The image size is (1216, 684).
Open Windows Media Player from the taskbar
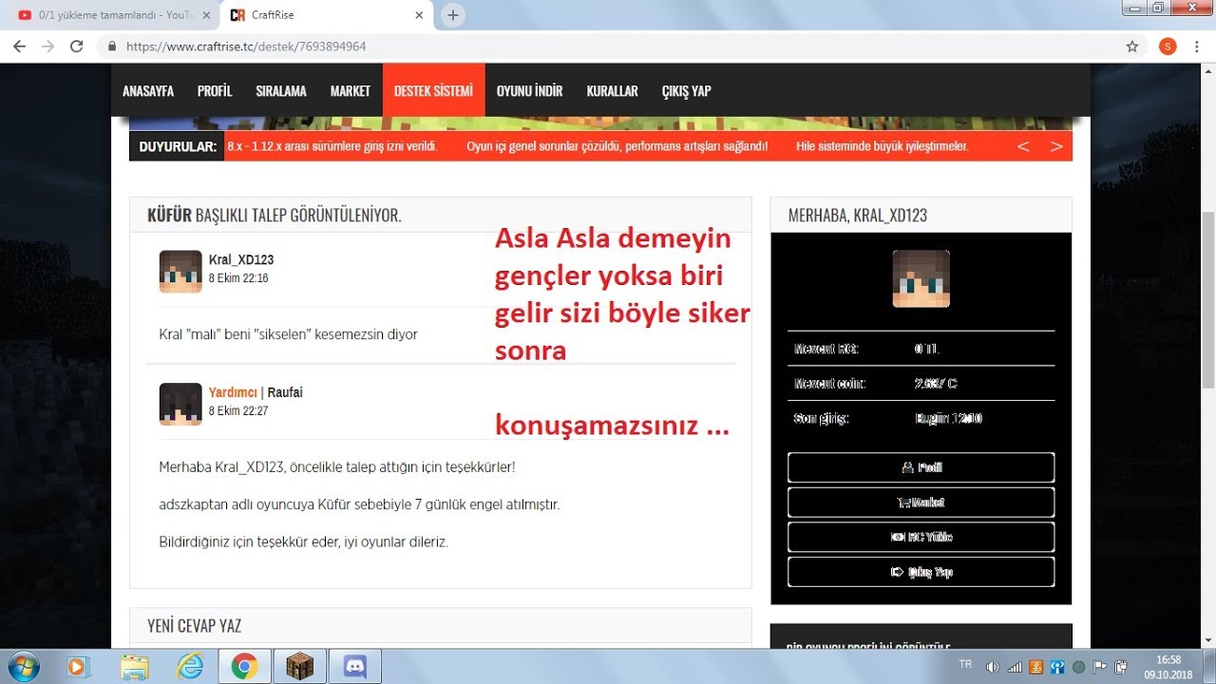click(79, 667)
